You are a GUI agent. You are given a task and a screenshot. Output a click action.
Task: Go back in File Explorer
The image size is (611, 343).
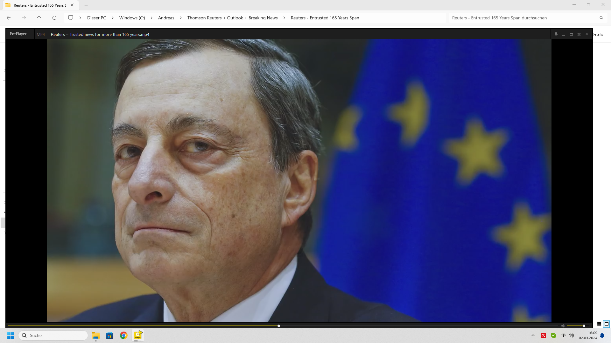[9, 18]
